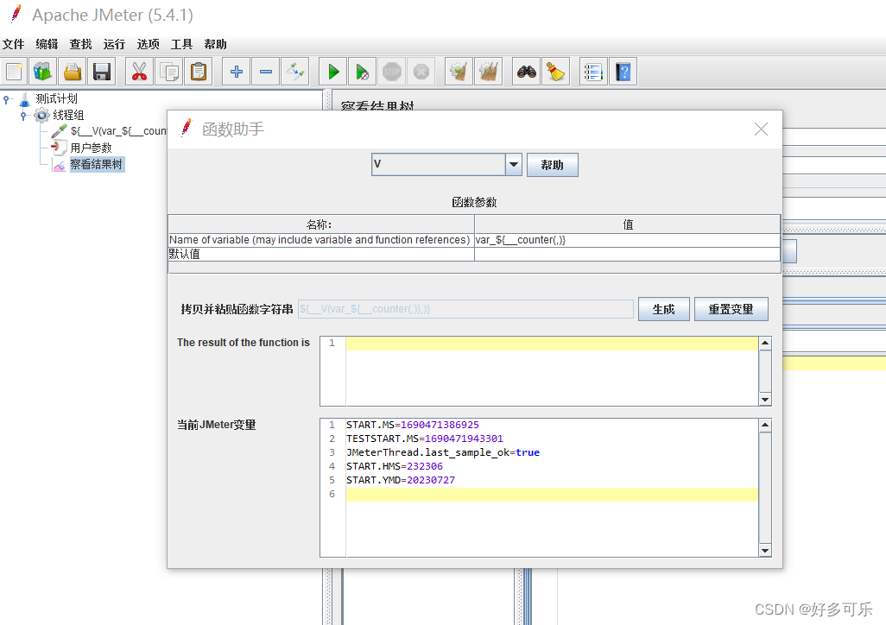886x625 pixels.
Task: Click the Reset Search broom icon
Action: point(555,72)
